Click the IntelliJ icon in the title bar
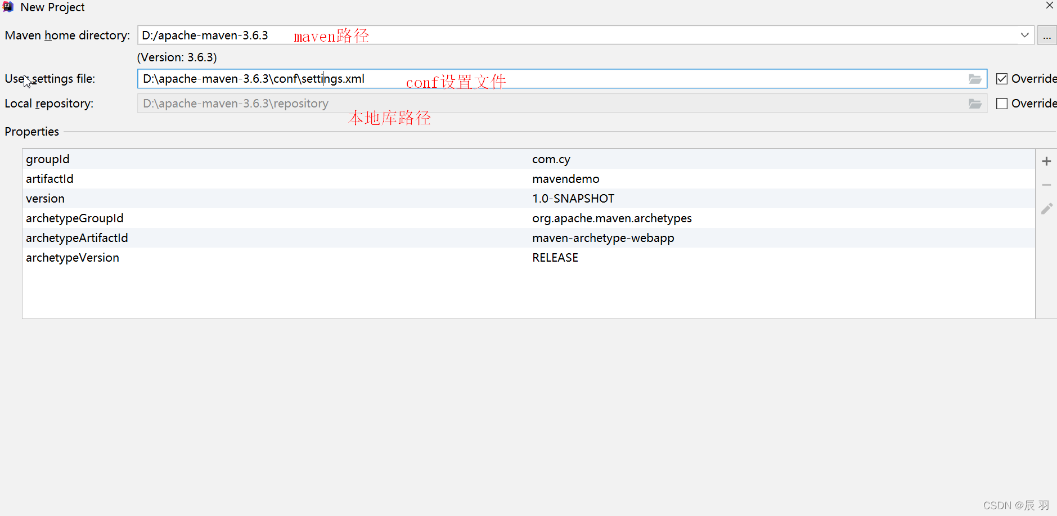The height and width of the screenshot is (516, 1057). tap(8, 7)
